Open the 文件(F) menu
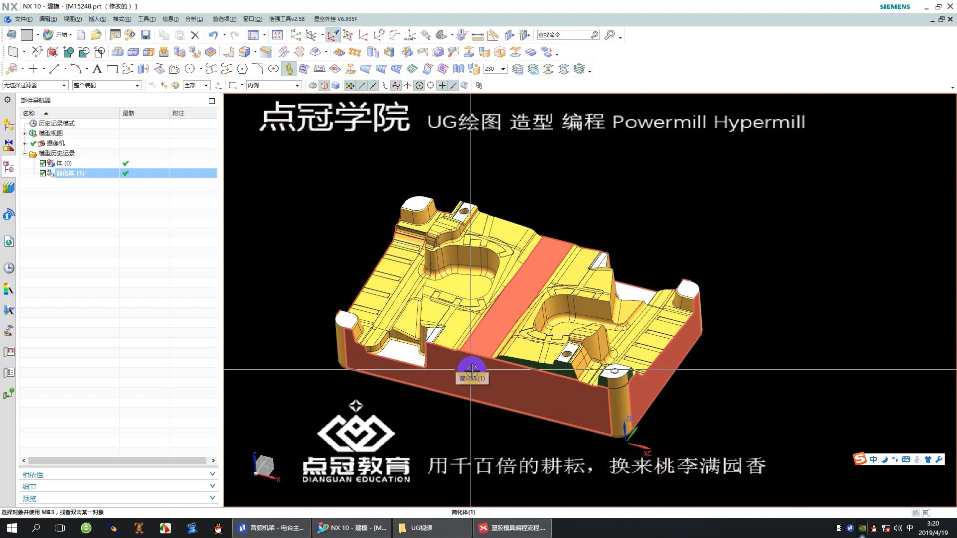The height and width of the screenshot is (538, 957). coord(23,19)
